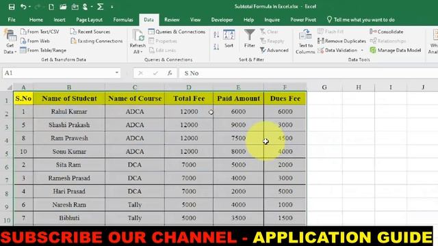This screenshot has height=246, width=438.
Task: Click cell containing Hari Prasad
Action: (x=69, y=191)
